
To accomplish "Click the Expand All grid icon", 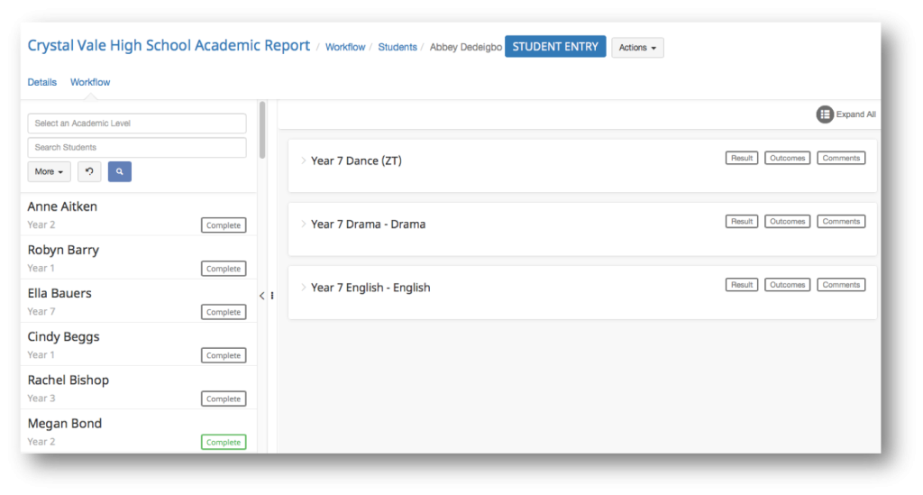I will pos(825,115).
